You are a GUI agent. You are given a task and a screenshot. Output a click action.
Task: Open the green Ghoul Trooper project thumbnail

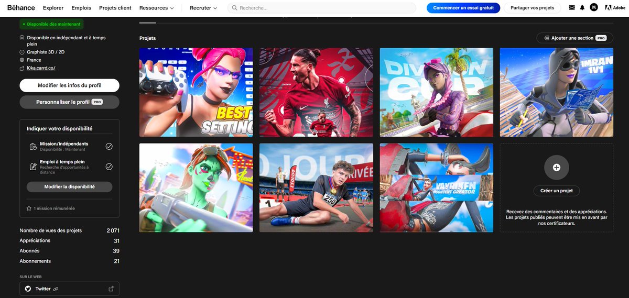coord(196,187)
